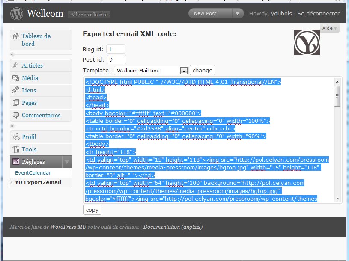This screenshot has height=261, width=349.
Task: Expand the Aide help tab
Action: (330, 28)
